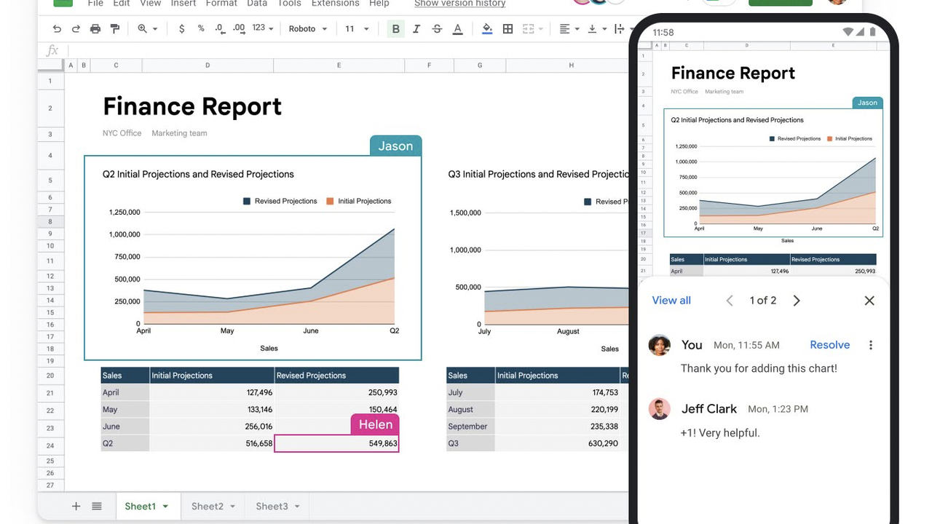Screen dimensions: 932x524
Task: Click the Print icon in the toolbar
Action: tap(95, 28)
